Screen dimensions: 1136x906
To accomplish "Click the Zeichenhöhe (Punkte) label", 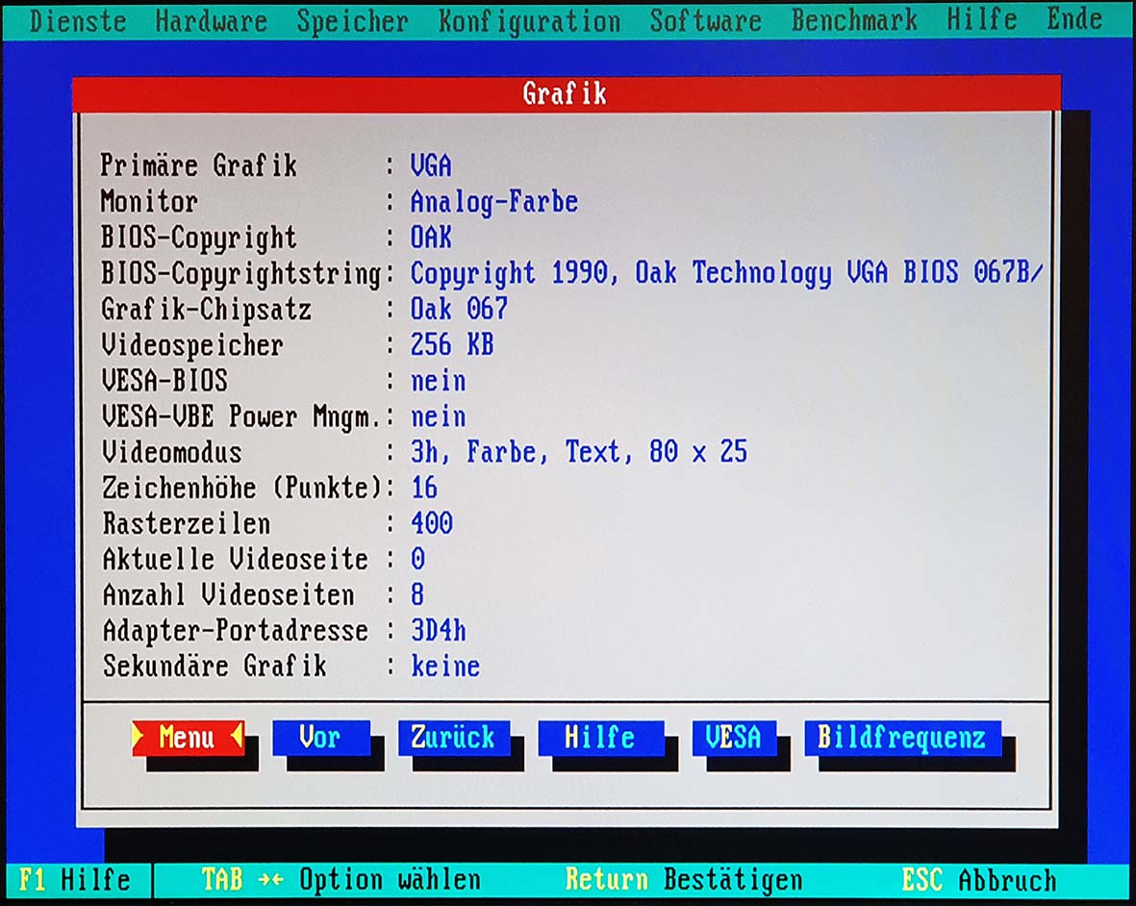I will [242, 488].
